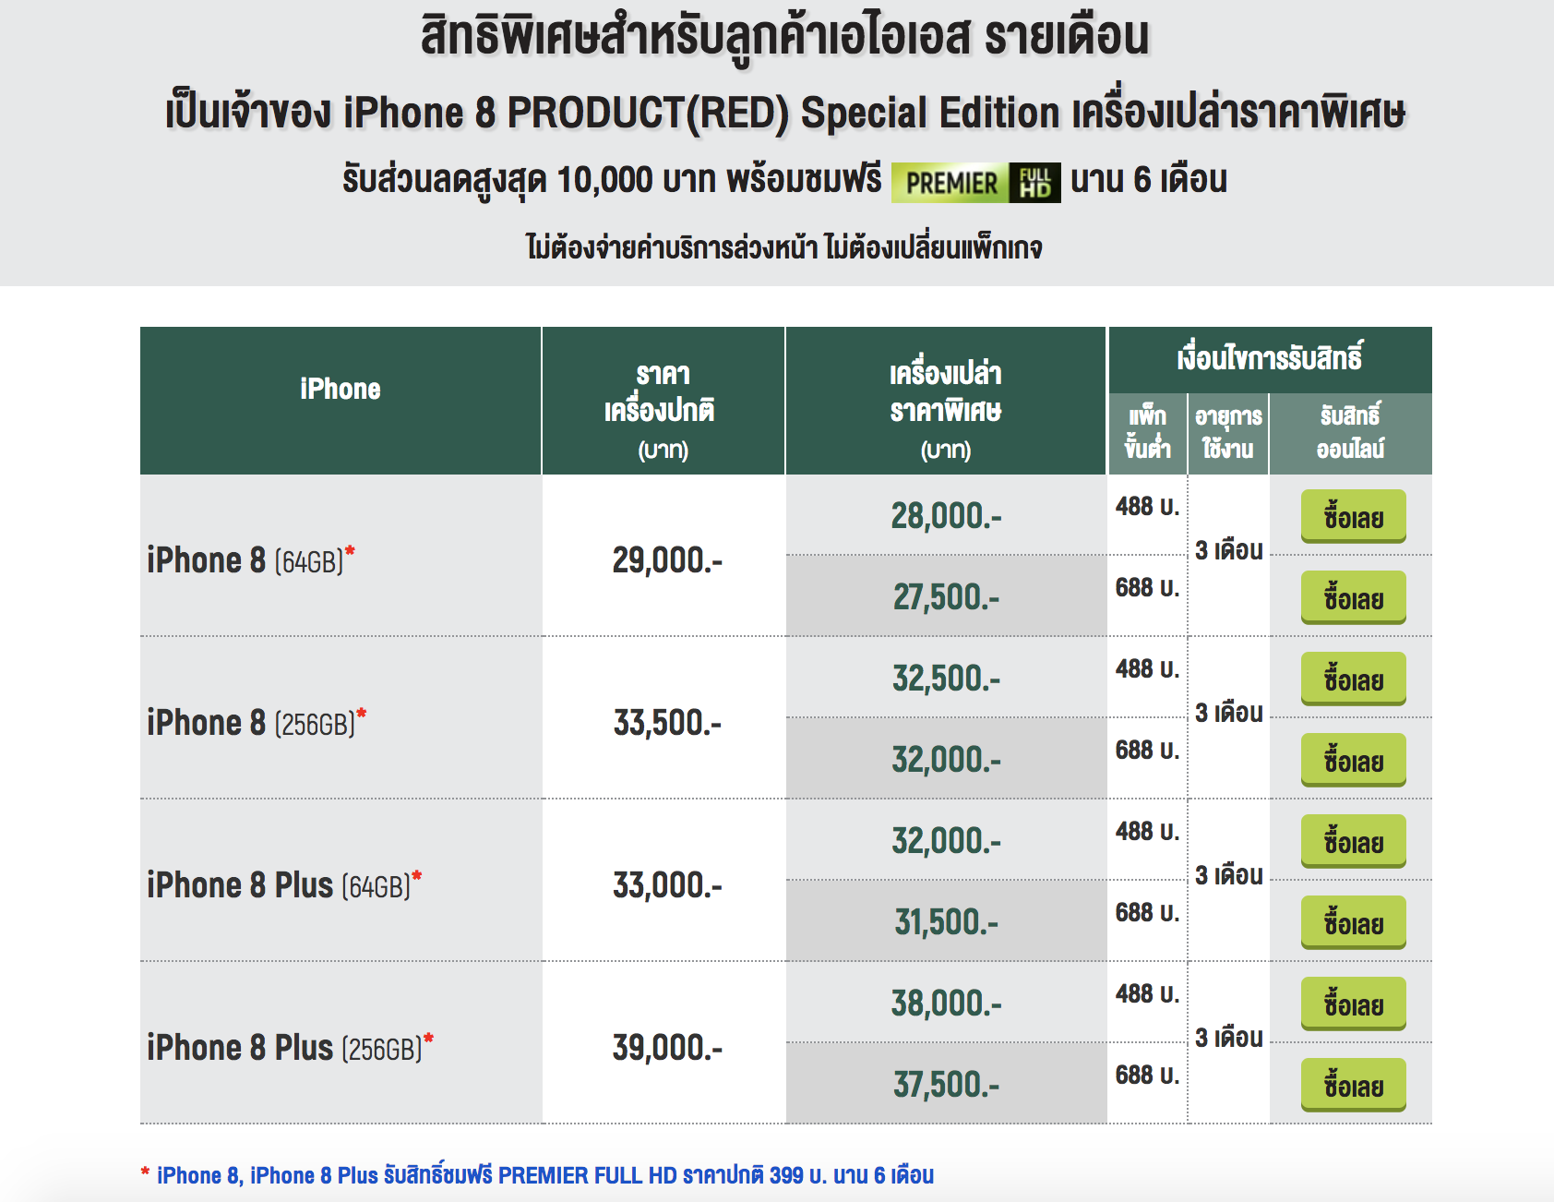Click the iPhone 8 PRODUCT(RED) Special Edition heading
This screenshot has height=1202, width=1554.
[784, 113]
